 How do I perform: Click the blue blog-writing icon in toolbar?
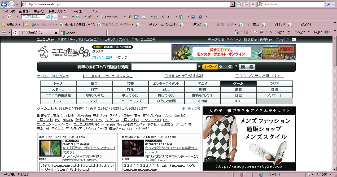click(x=137, y=17)
